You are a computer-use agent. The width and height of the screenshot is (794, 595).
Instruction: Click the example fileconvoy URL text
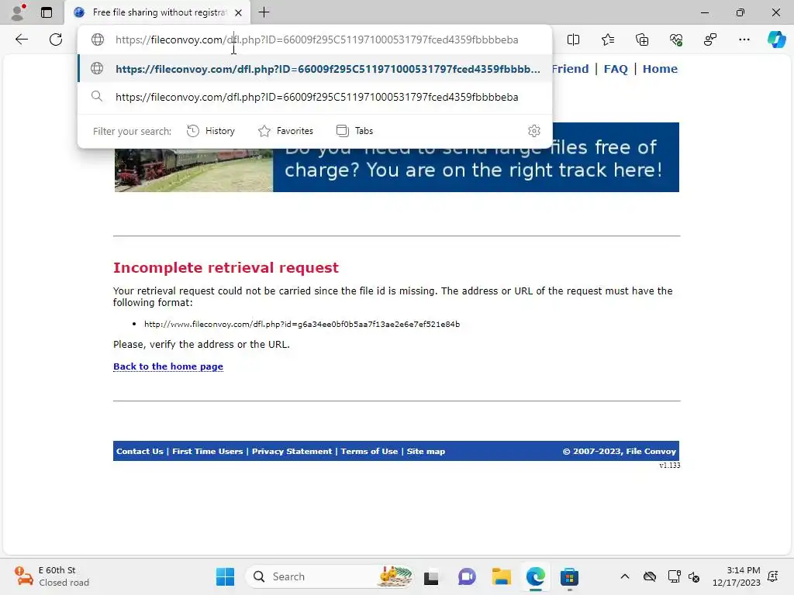point(302,325)
